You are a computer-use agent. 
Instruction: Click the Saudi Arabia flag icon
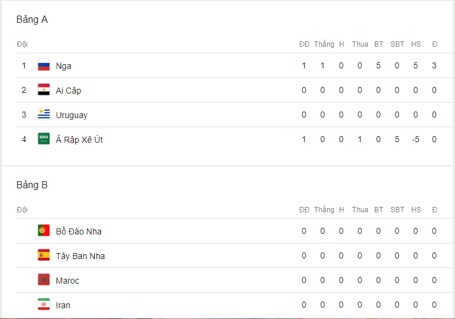pyautogui.click(x=44, y=139)
